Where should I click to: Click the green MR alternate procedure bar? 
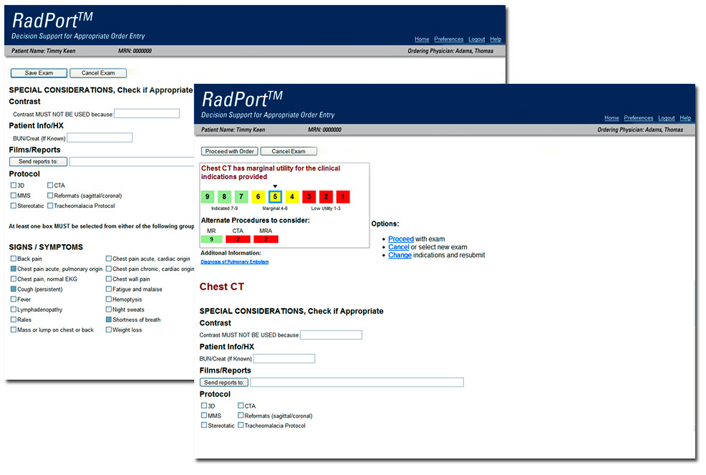pyautogui.click(x=211, y=239)
